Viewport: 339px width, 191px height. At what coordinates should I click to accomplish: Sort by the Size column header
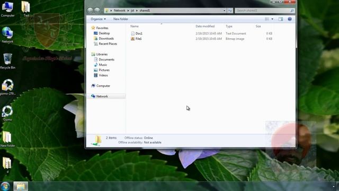(x=258, y=26)
